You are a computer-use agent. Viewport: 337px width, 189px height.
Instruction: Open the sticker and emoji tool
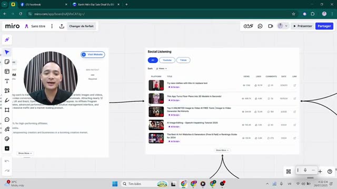(7, 139)
